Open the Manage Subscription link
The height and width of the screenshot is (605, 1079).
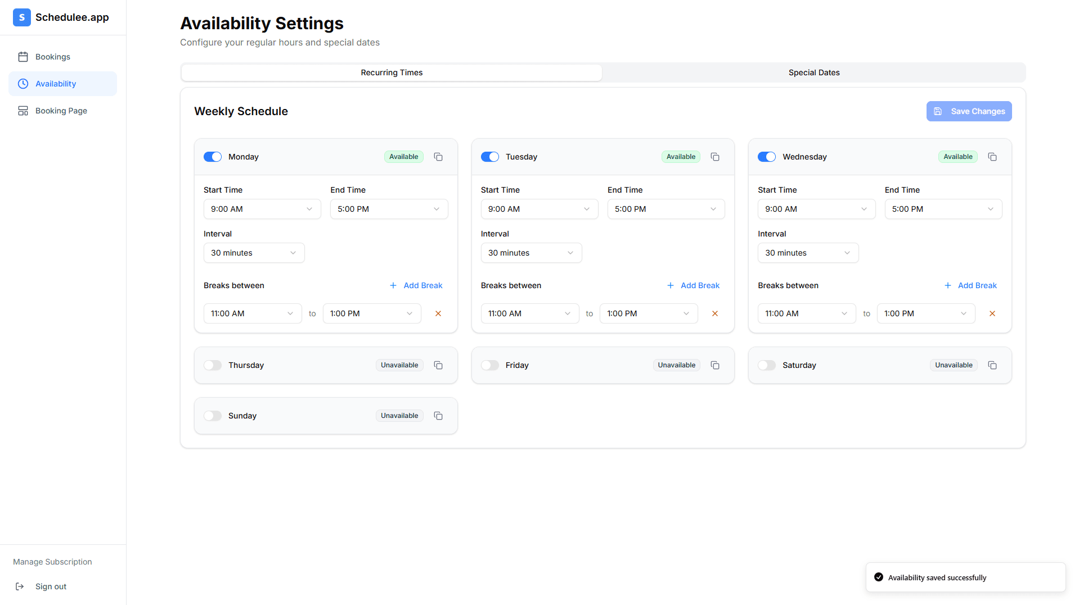pos(52,562)
